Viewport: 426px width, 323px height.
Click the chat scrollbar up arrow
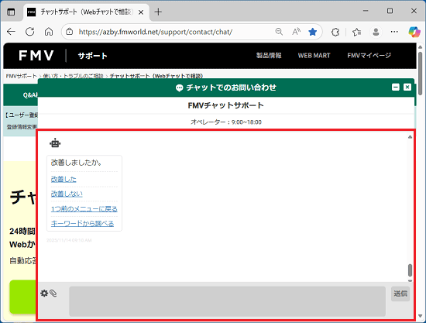[x=410, y=137]
